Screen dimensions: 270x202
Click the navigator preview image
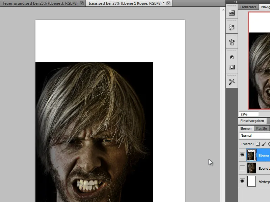259,61
